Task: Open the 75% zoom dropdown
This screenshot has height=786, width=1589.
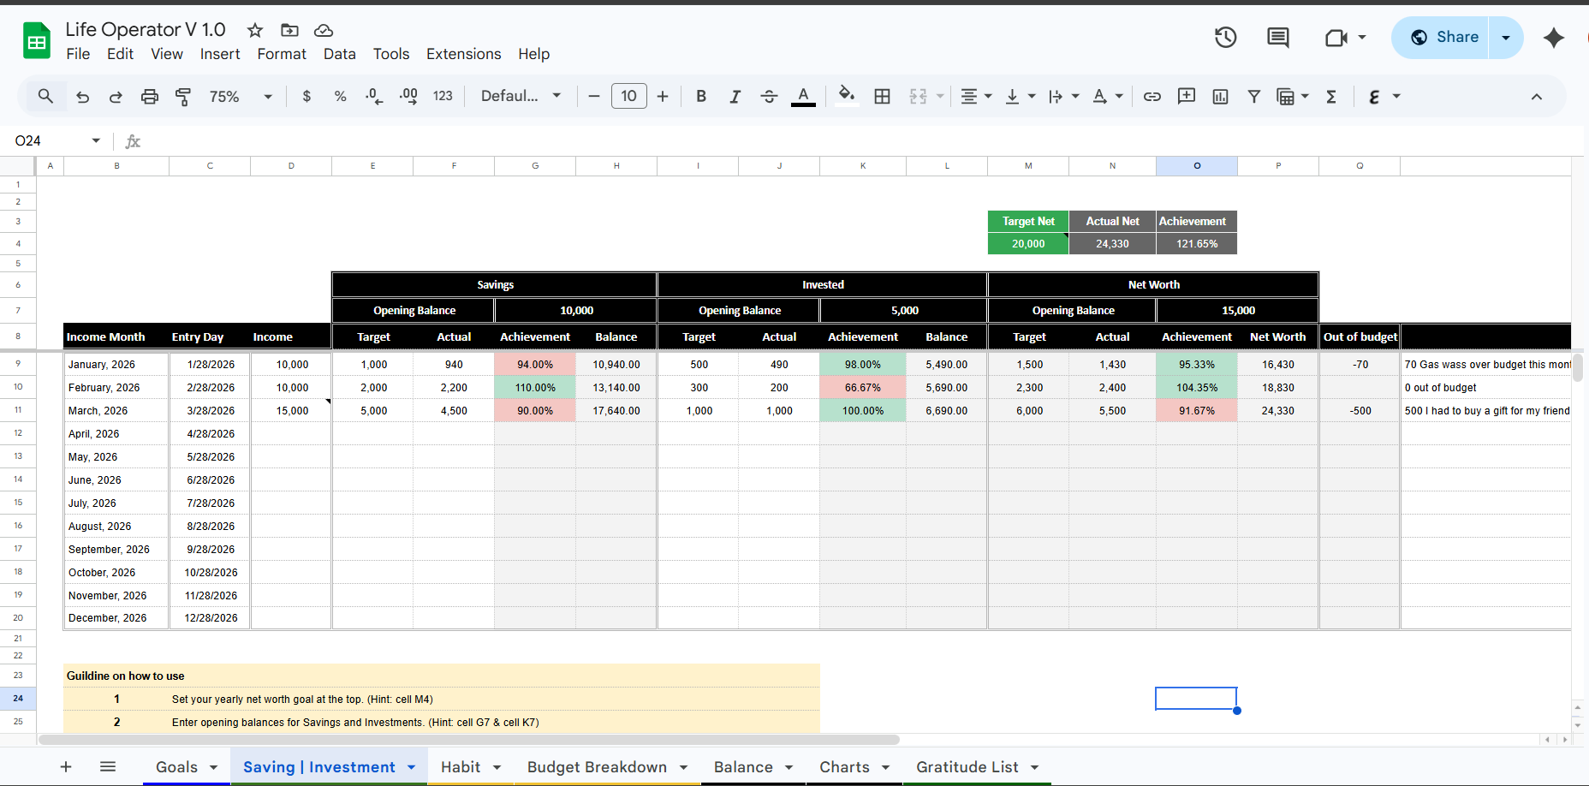Action: 241,97
